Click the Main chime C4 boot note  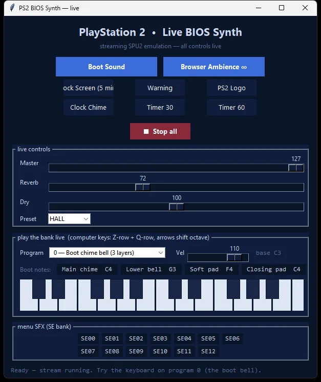point(87,269)
